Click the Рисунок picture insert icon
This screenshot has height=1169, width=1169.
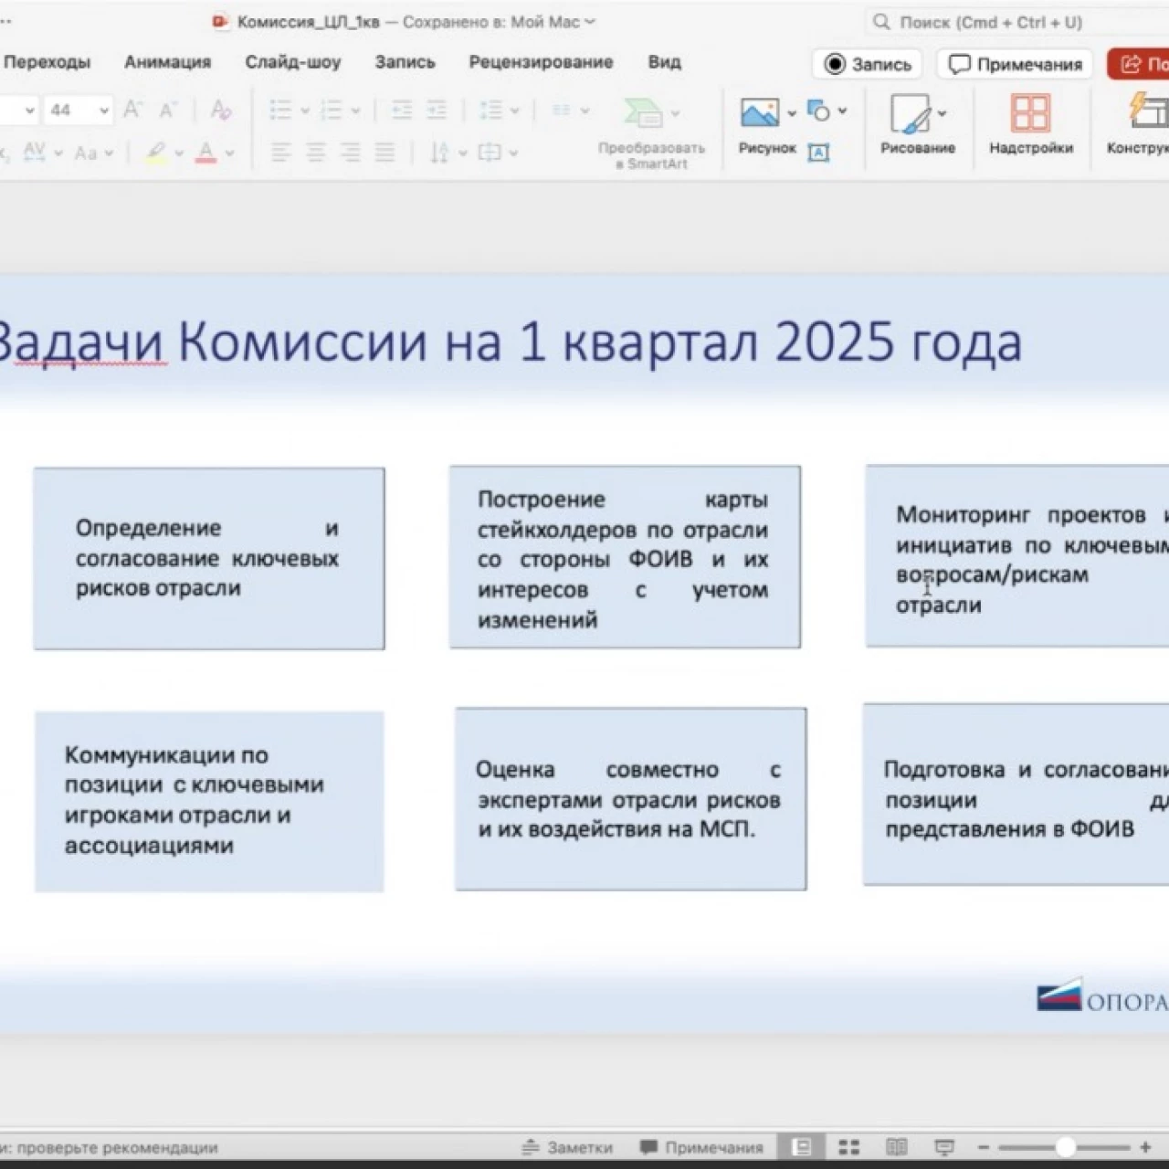(759, 112)
